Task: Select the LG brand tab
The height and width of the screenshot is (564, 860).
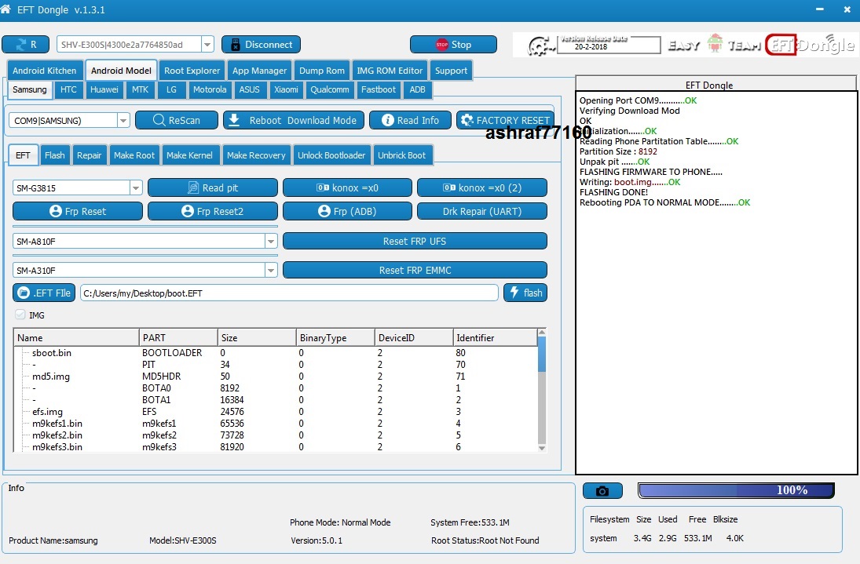Action: coord(172,89)
